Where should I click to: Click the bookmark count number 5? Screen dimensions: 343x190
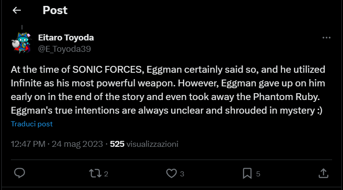pos(258,174)
